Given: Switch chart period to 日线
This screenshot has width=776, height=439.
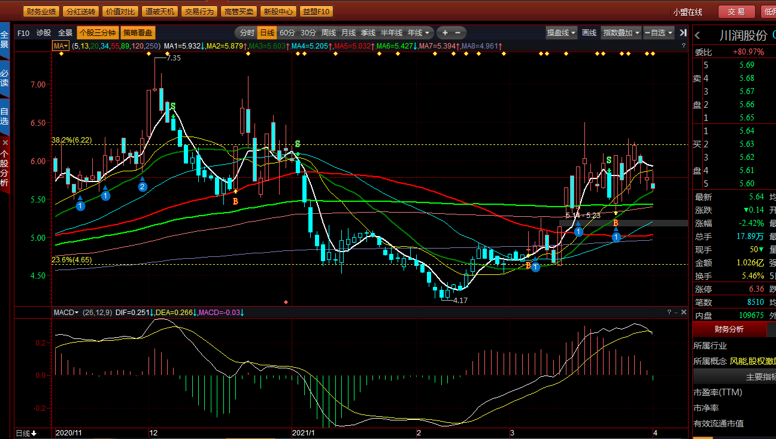Looking at the screenshot, I should tap(267, 33).
